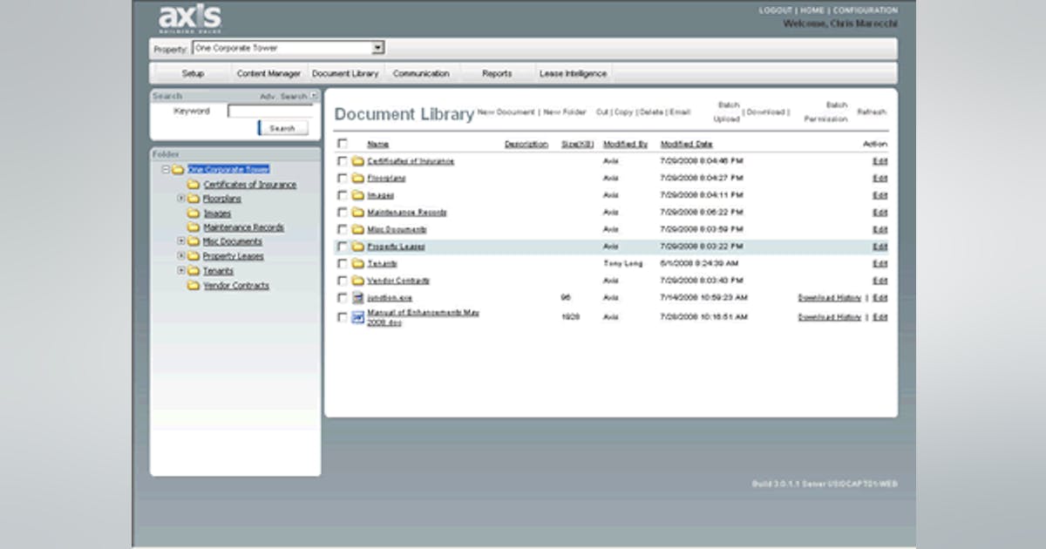Click the Tenants folder icon in document list
The image size is (1046, 549).
(357, 263)
